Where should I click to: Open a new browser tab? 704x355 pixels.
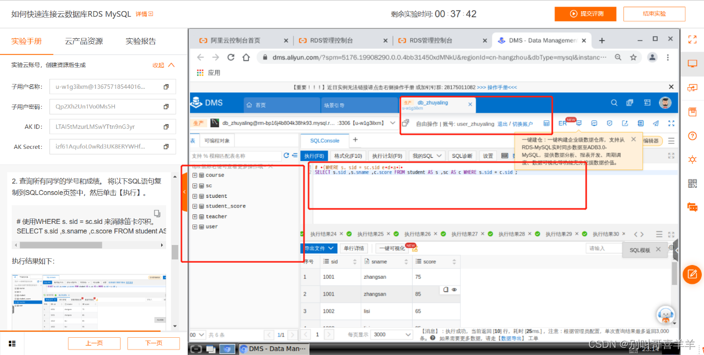coord(602,41)
